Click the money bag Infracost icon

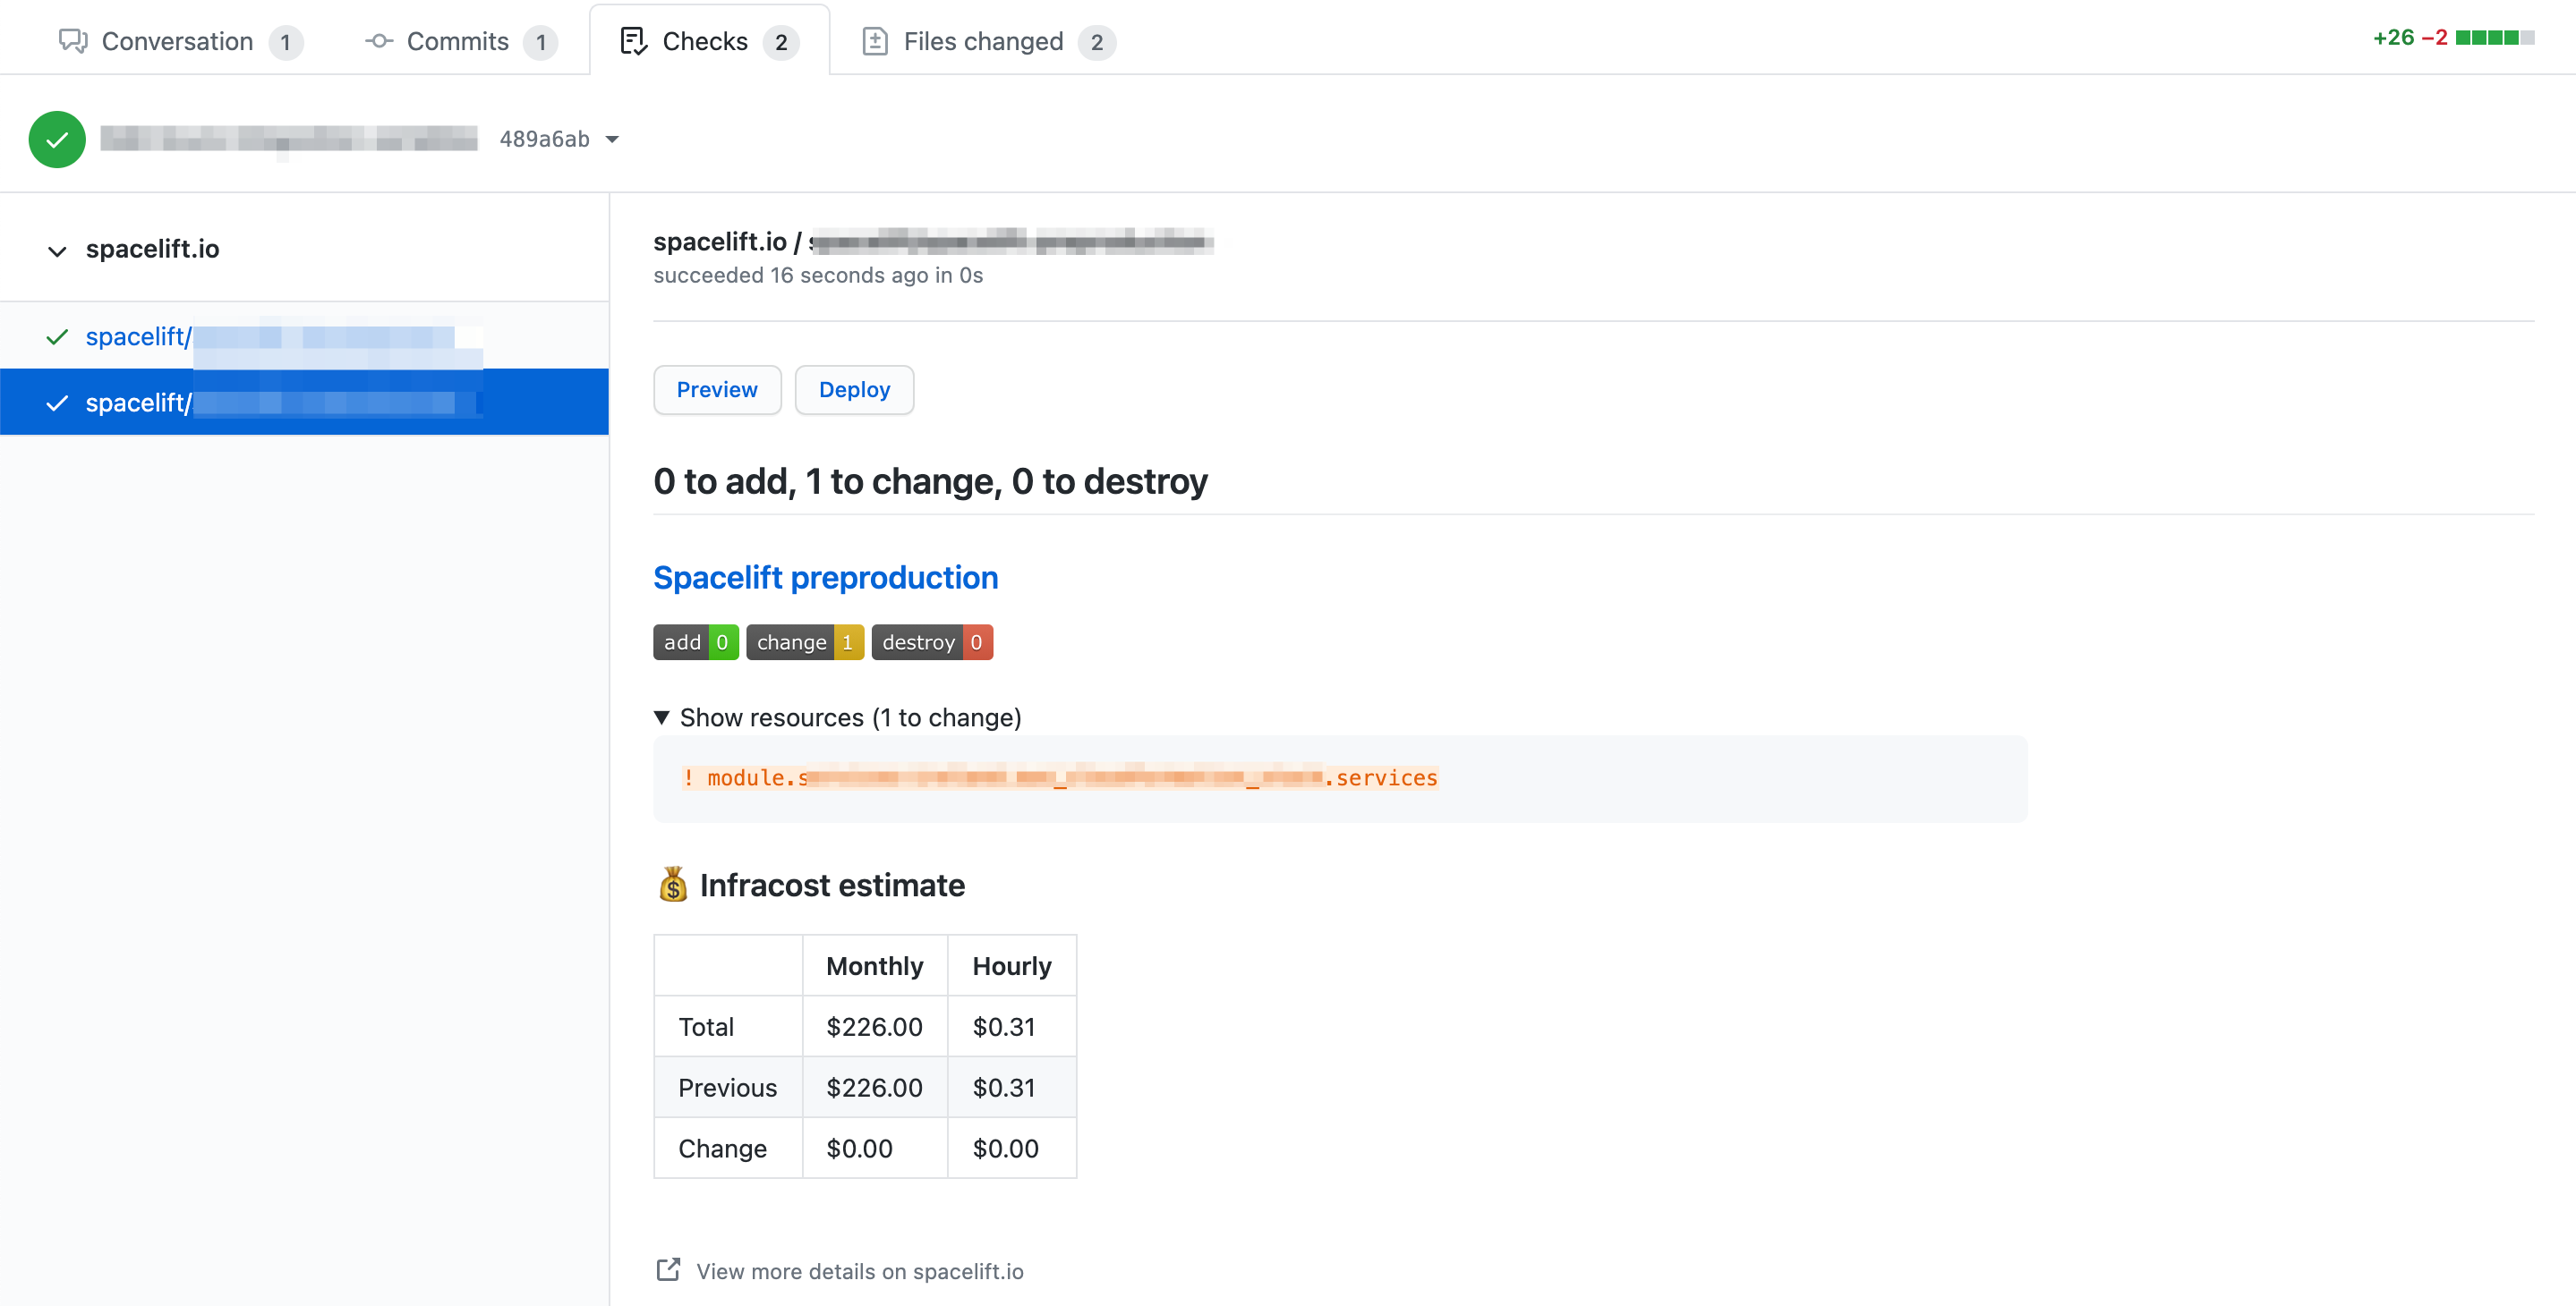tap(673, 885)
